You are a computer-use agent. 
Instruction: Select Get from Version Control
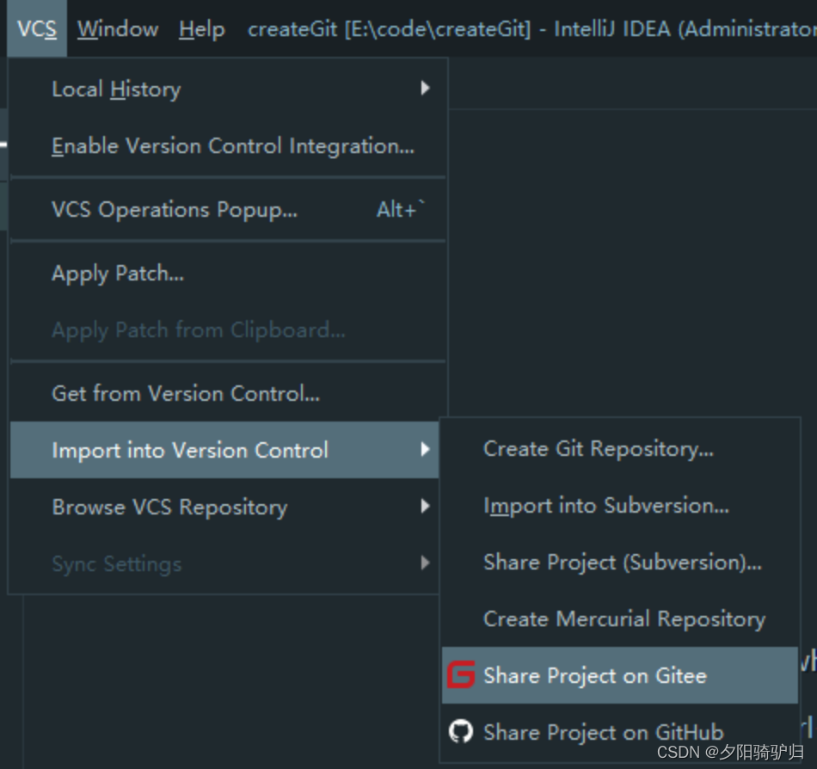click(x=228, y=393)
